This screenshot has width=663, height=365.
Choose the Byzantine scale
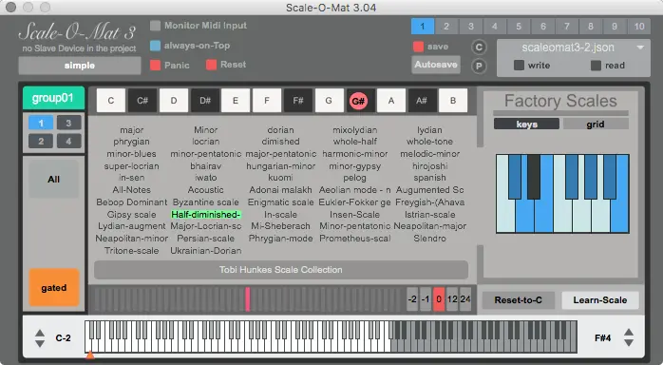206,202
